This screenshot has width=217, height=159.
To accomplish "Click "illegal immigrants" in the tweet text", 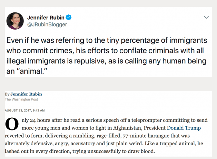I will tap(36, 61).
